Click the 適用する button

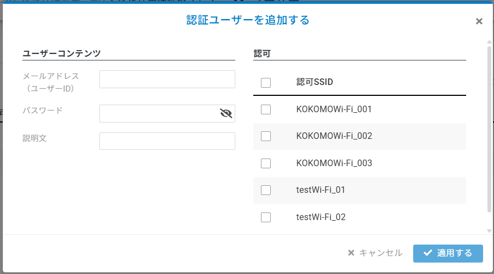448,253
